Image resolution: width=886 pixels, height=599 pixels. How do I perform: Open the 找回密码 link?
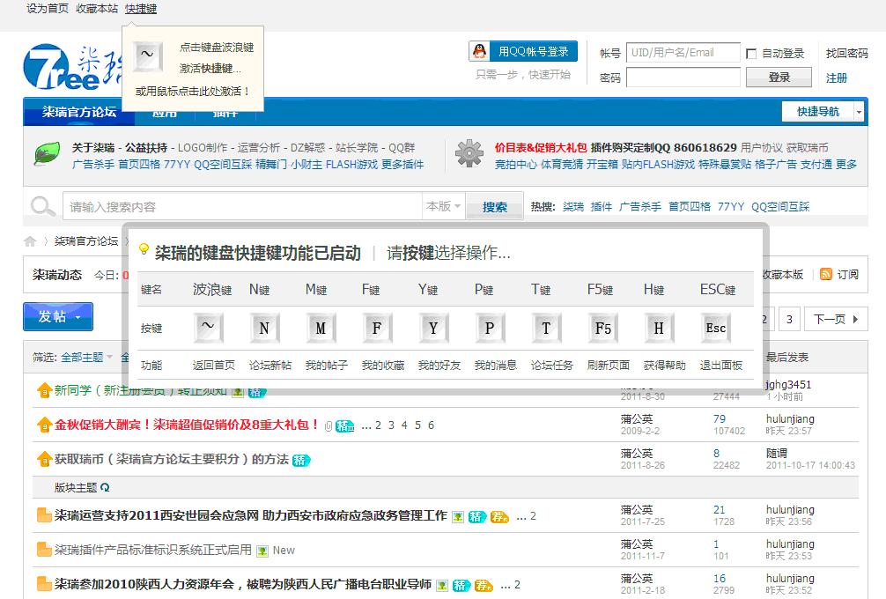pos(846,53)
